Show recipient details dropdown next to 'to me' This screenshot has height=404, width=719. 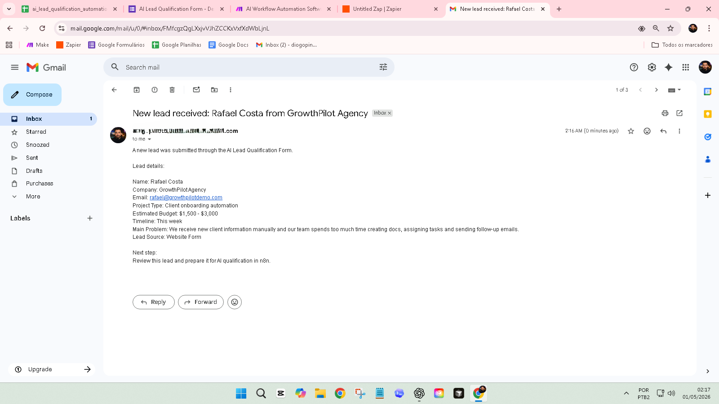point(149,139)
